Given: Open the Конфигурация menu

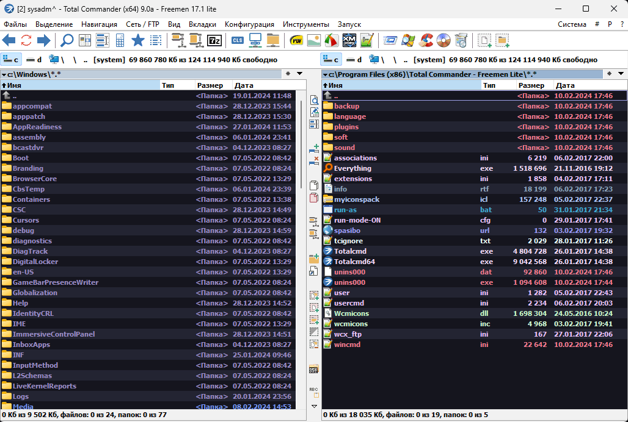Looking at the screenshot, I should point(249,24).
